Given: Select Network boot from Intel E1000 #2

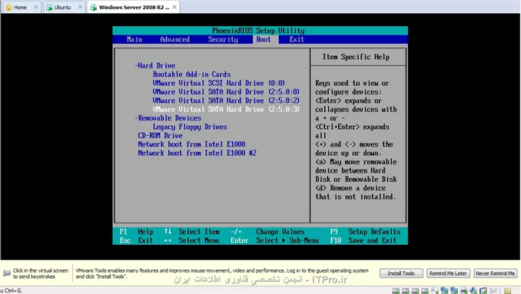Looking at the screenshot, I should (197, 154).
